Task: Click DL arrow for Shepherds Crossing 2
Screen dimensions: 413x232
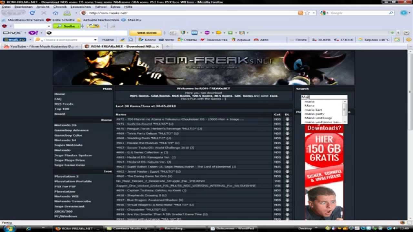Action: click(x=287, y=195)
